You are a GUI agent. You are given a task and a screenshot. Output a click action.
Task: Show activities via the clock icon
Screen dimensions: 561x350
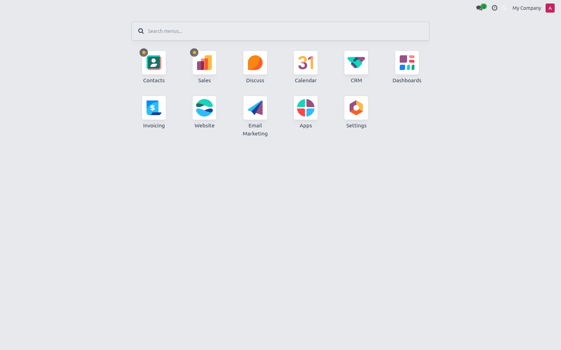(x=494, y=8)
